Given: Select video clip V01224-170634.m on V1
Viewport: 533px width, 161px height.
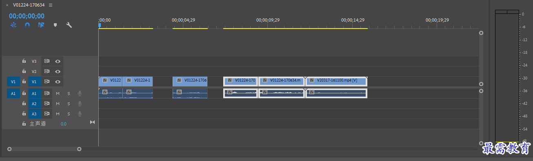Looking at the screenshot, I should (x=282, y=81).
